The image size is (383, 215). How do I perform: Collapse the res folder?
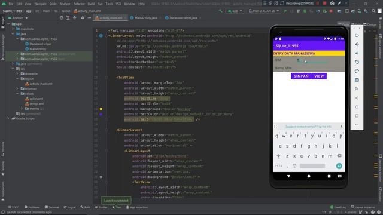13,69
